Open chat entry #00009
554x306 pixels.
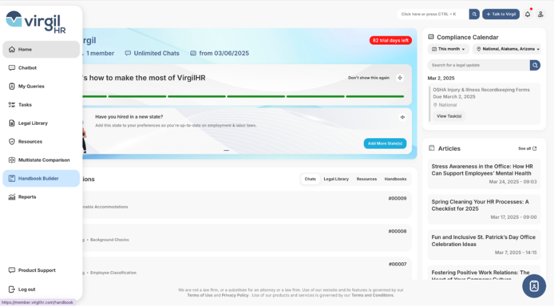pos(247,205)
